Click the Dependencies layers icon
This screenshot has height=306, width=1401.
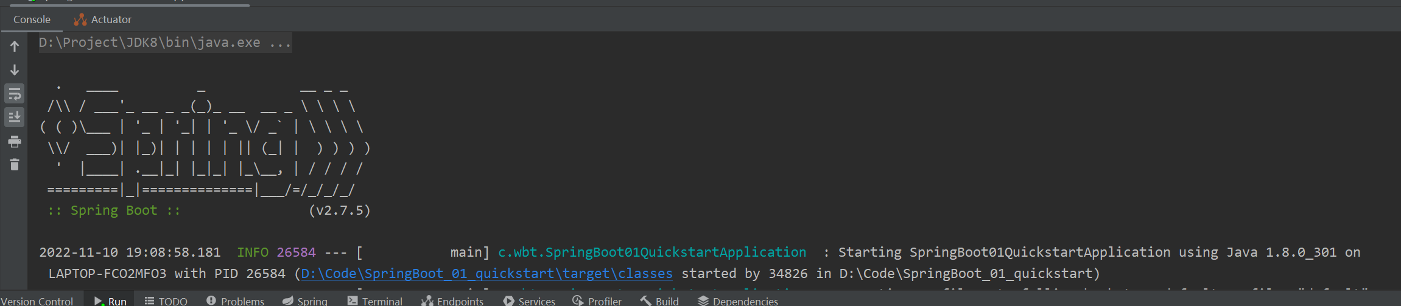tap(703, 301)
